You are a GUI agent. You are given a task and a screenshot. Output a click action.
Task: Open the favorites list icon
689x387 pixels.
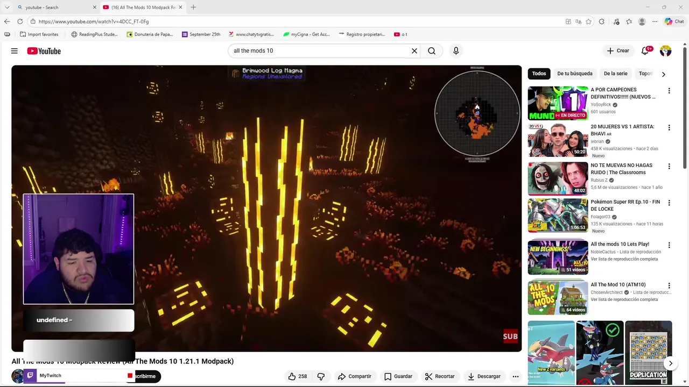(x=629, y=21)
